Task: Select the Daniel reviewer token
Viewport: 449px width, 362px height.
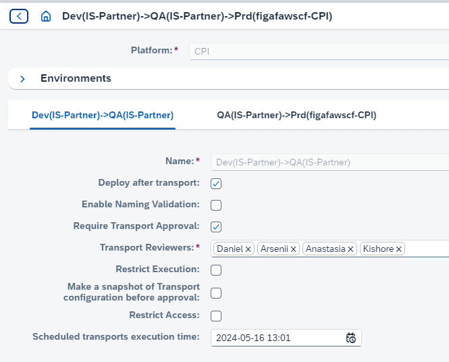Action: pyautogui.click(x=230, y=249)
